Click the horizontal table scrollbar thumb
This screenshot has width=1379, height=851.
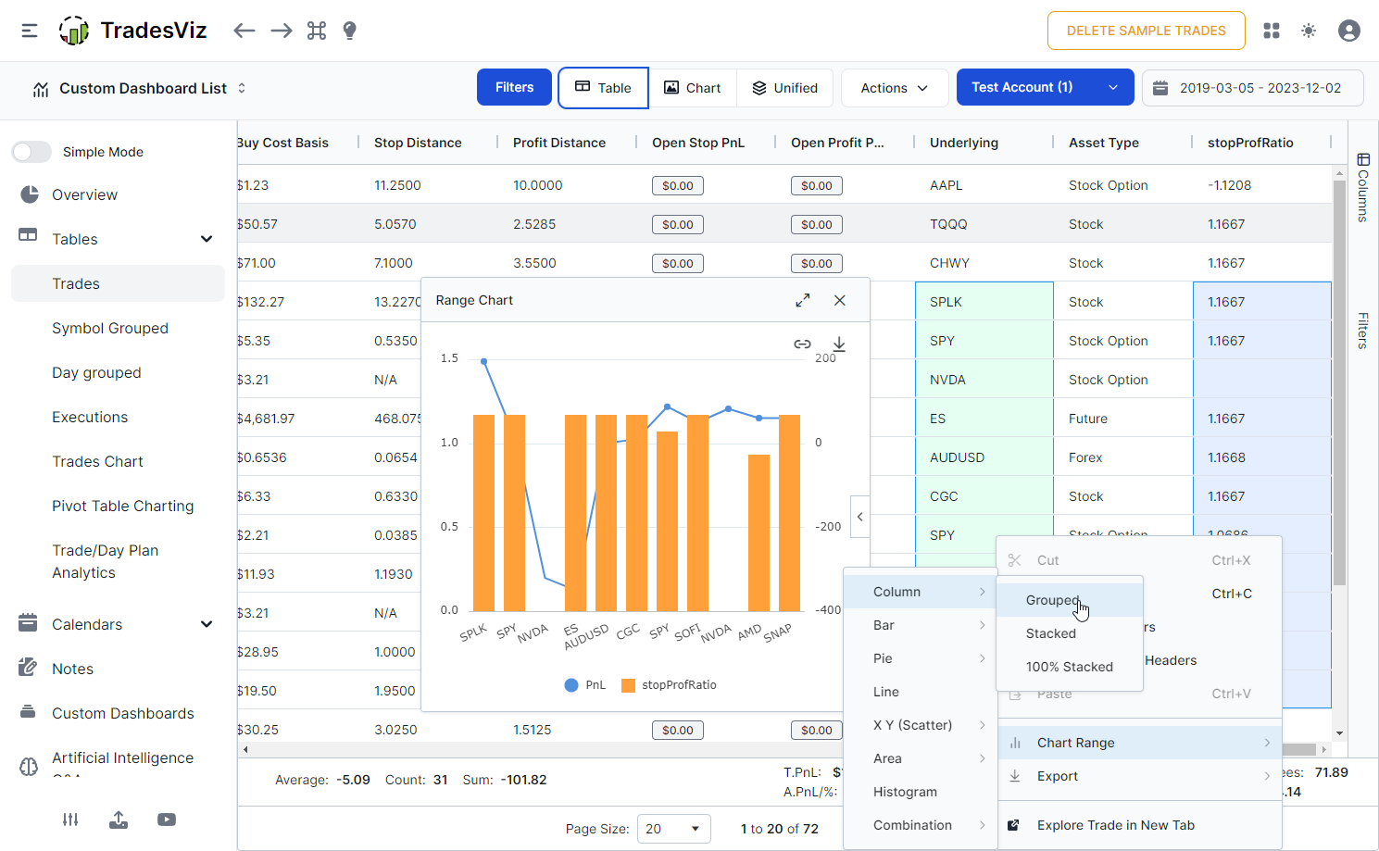click(1298, 749)
